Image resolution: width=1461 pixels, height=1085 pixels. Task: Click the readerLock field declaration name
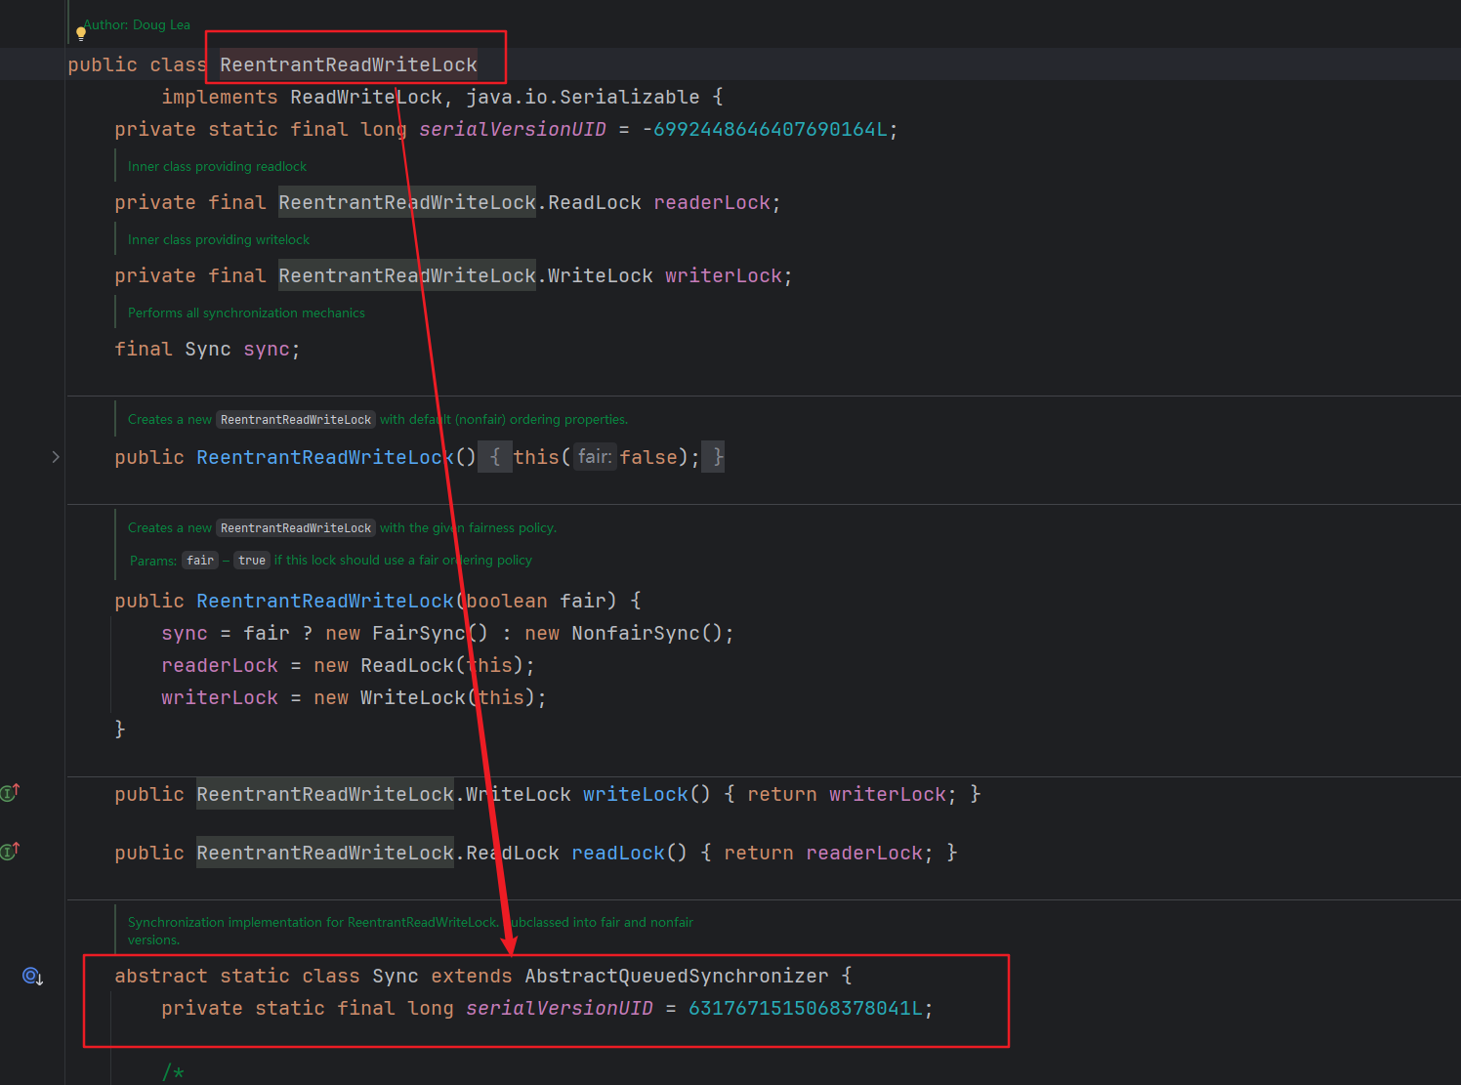pyautogui.click(x=712, y=202)
